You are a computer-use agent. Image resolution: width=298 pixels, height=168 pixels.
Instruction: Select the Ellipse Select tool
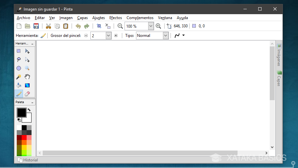click(x=19, y=68)
